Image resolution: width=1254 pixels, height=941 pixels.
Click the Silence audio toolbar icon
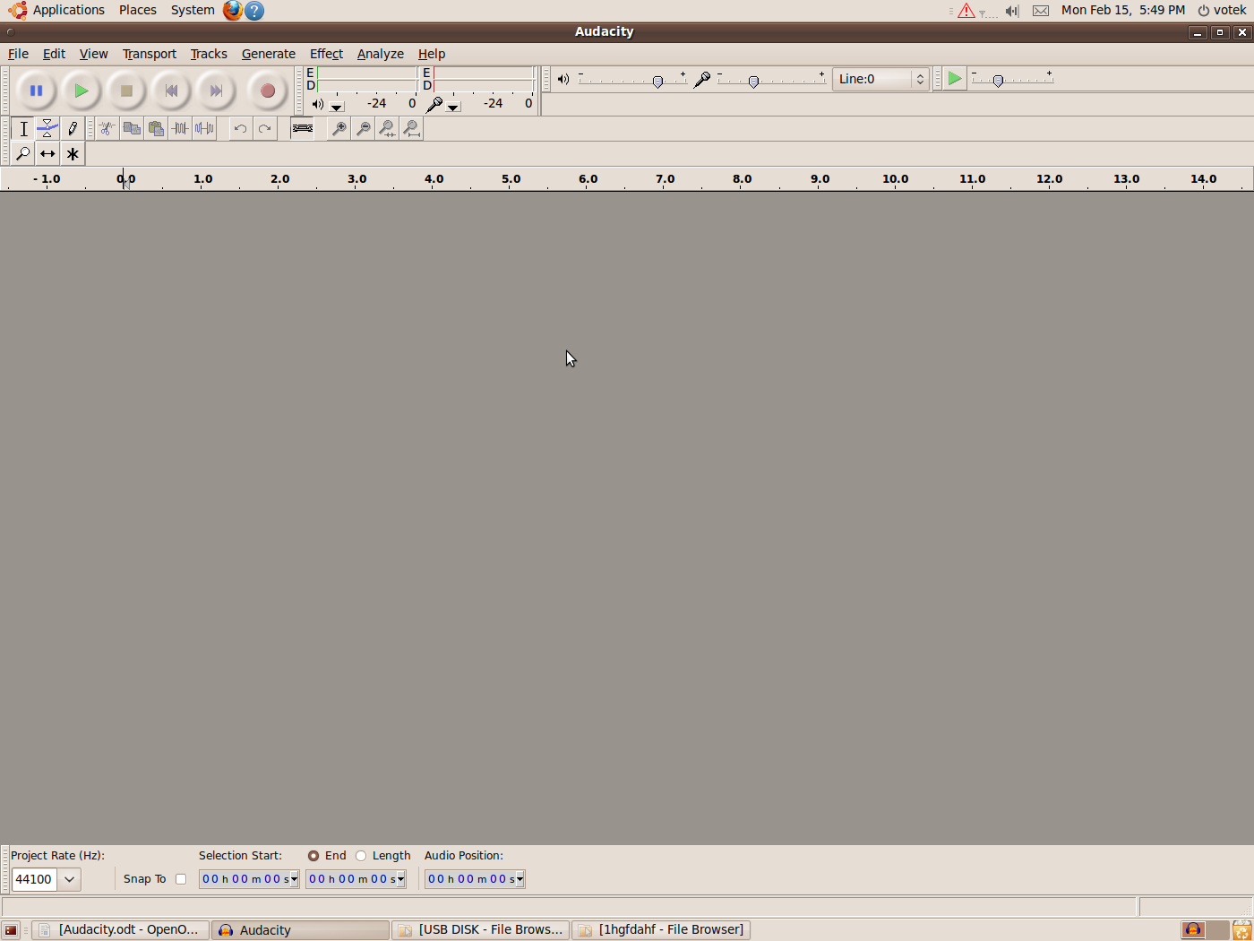click(204, 128)
